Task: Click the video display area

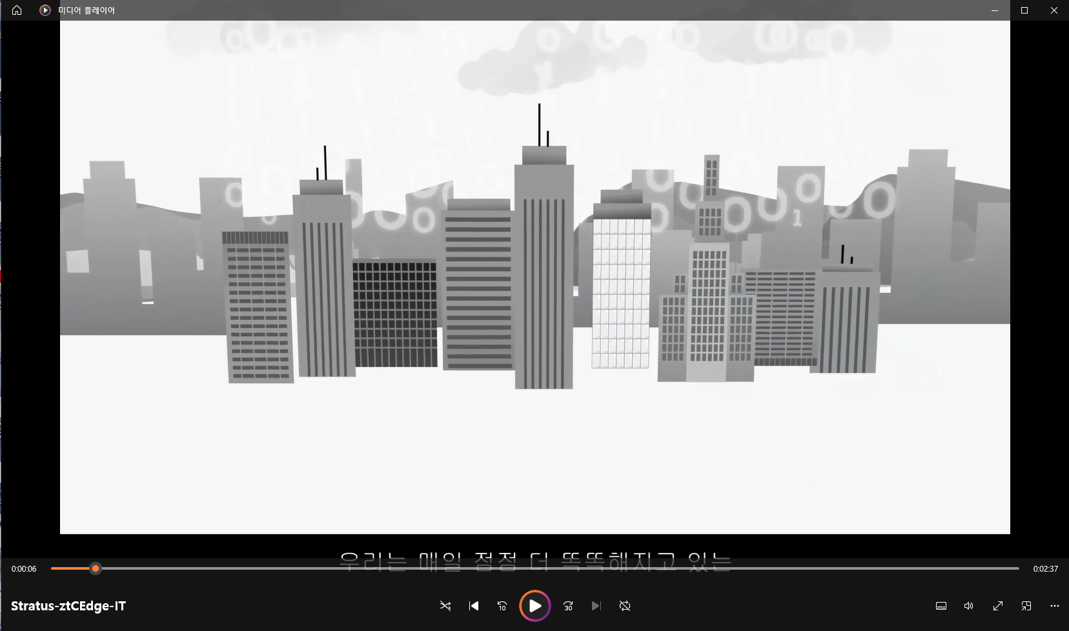Action: [535, 277]
